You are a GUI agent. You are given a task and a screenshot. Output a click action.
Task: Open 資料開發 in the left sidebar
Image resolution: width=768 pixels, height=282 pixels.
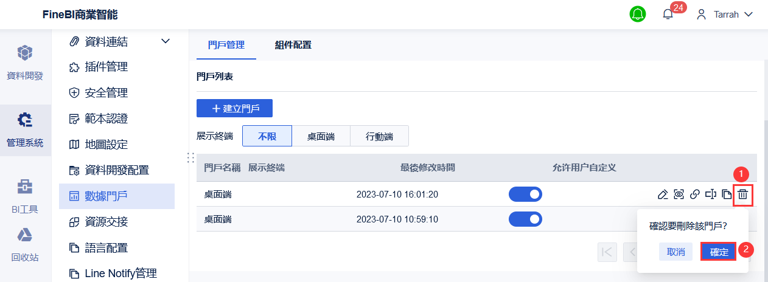click(x=25, y=63)
